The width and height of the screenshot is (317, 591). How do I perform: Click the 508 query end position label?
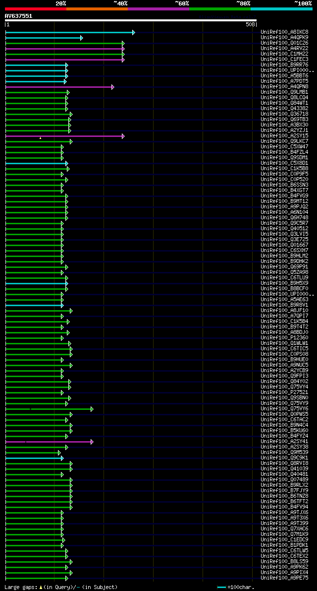(x=252, y=24)
